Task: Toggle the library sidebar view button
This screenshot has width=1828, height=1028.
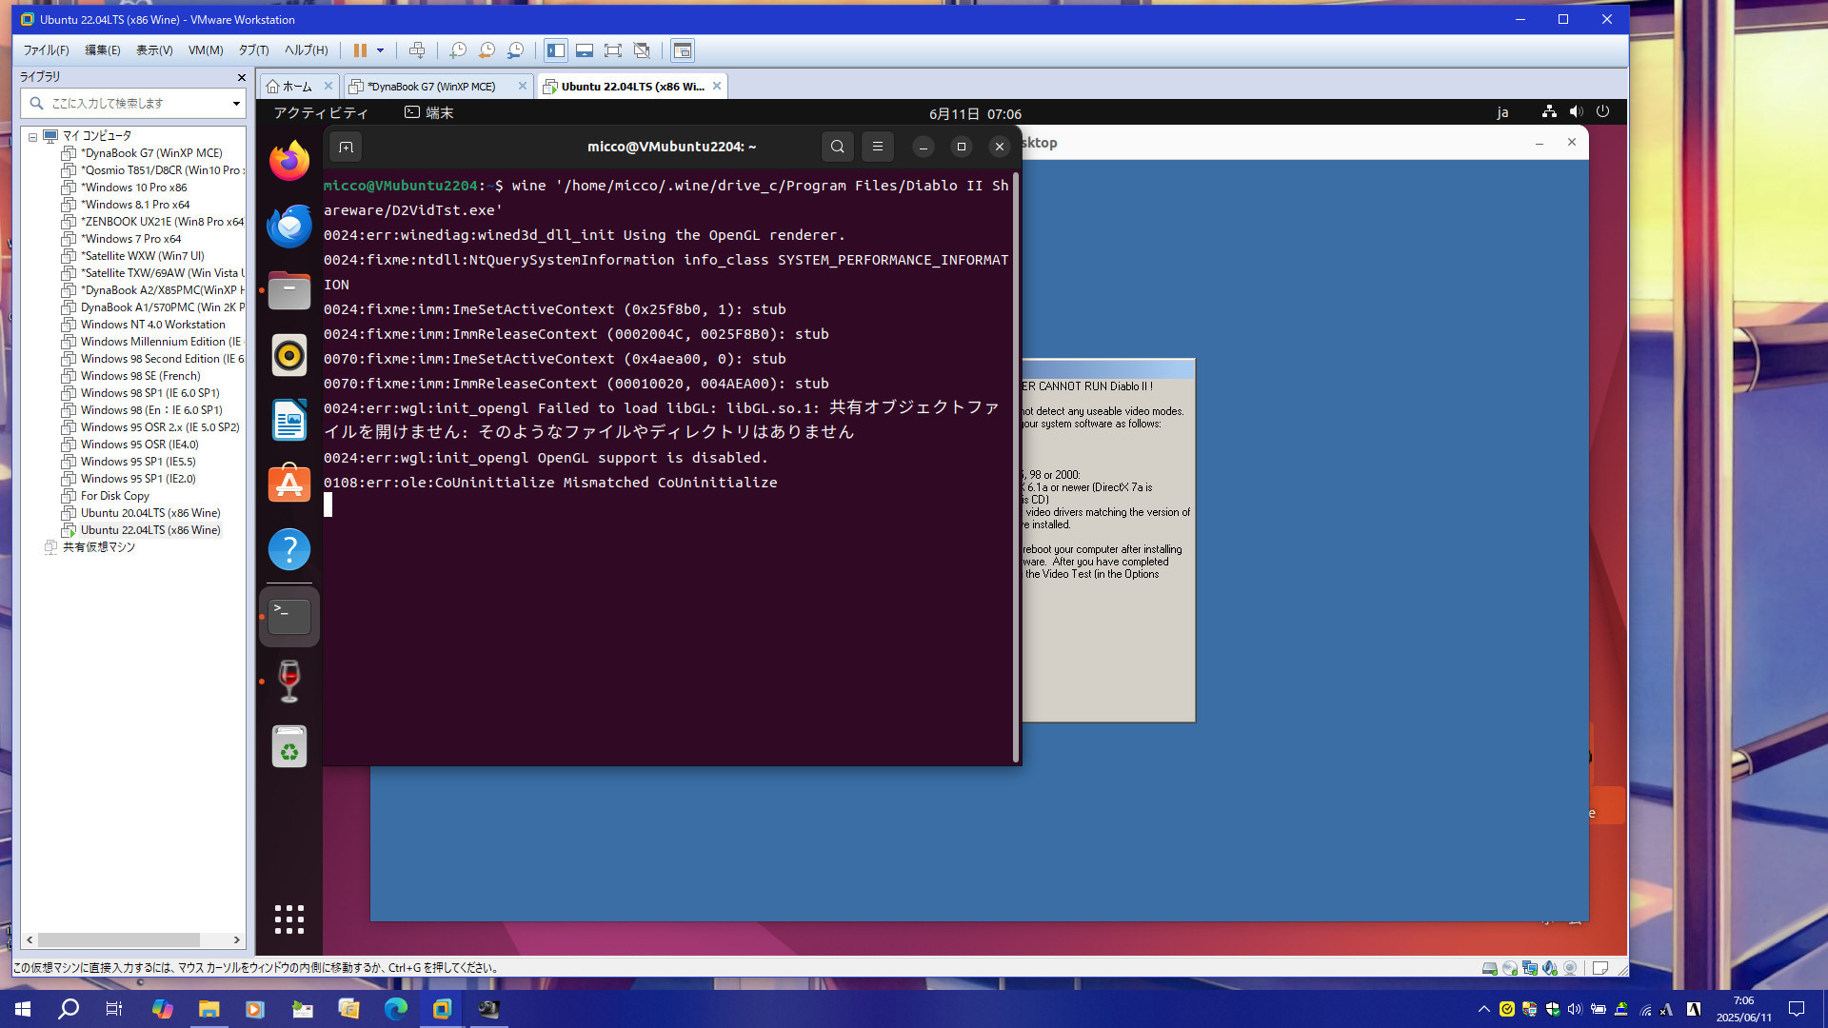Action: 556,50
